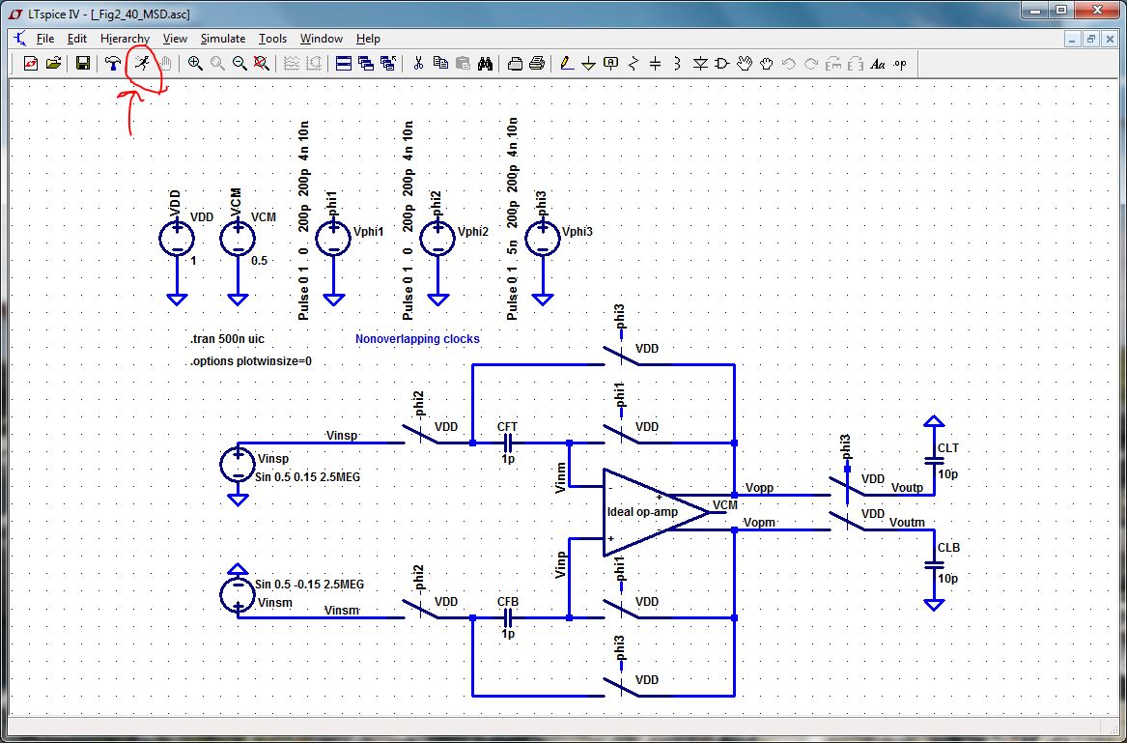Screen dimensions: 1127x743
Task: Click the Print icon in toolbar
Action: [537, 64]
